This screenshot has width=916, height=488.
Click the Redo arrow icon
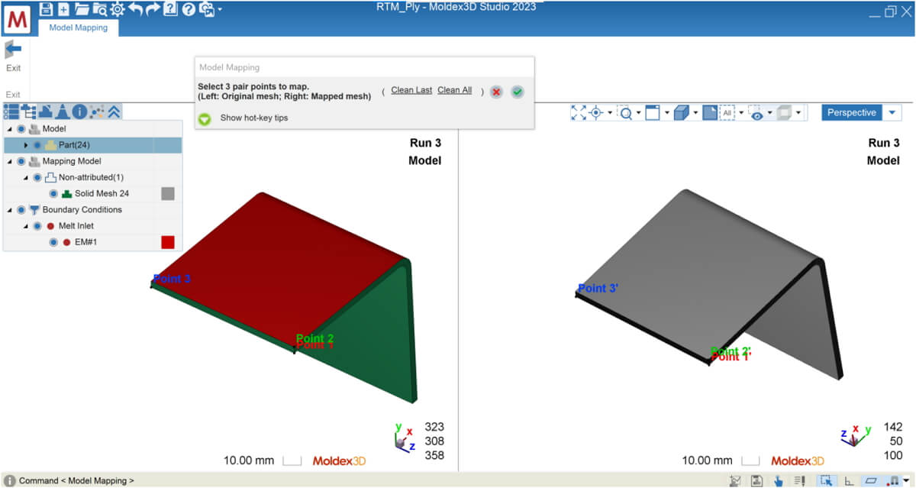tap(153, 9)
